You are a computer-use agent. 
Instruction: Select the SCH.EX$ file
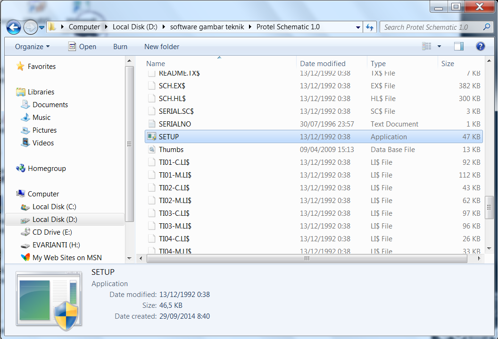[x=314, y=86]
